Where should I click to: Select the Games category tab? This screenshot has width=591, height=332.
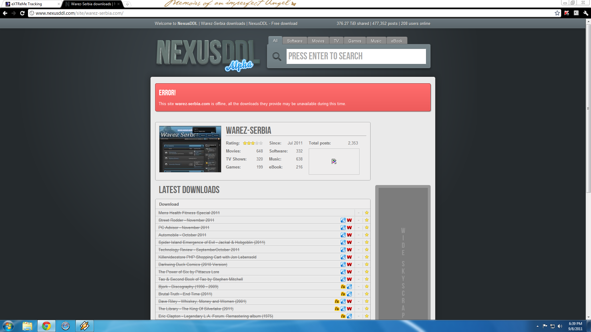pos(355,41)
